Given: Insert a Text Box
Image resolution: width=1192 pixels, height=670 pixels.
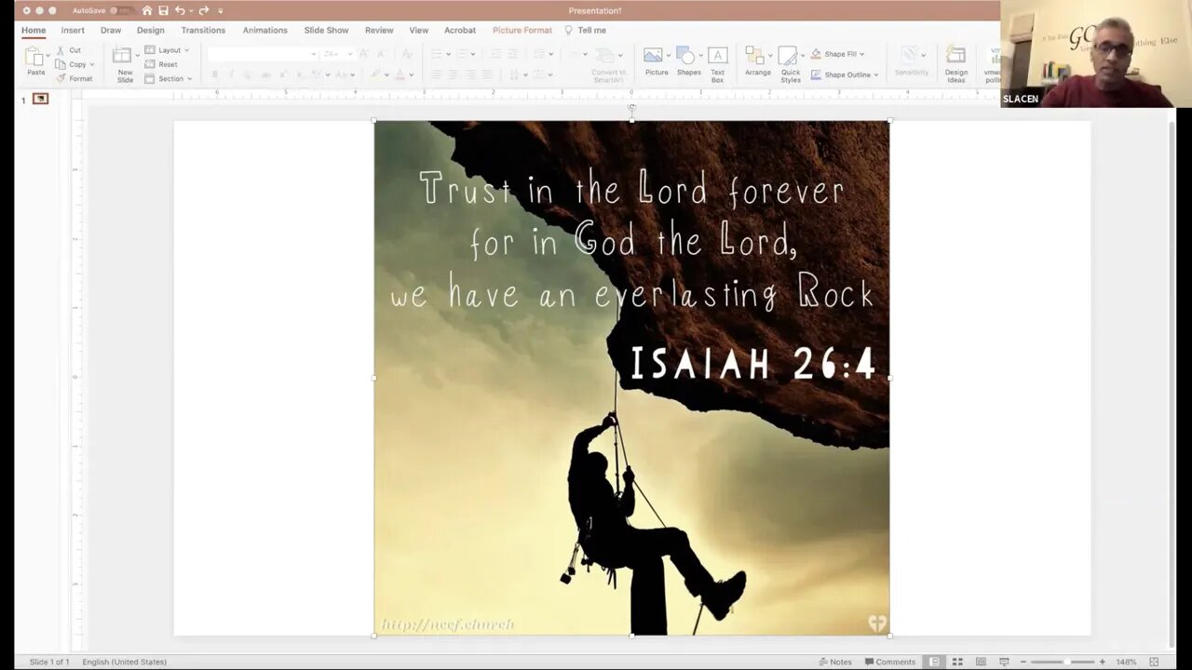Looking at the screenshot, I should tap(717, 63).
